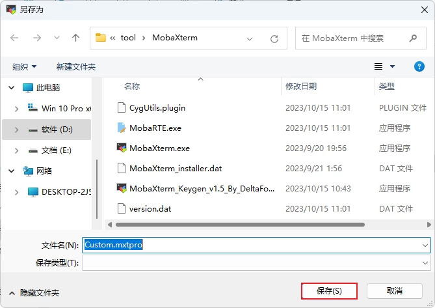This screenshot has height=308, width=435.
Task: Select the MobaXterm Keygen application icon
Action: pos(121,188)
